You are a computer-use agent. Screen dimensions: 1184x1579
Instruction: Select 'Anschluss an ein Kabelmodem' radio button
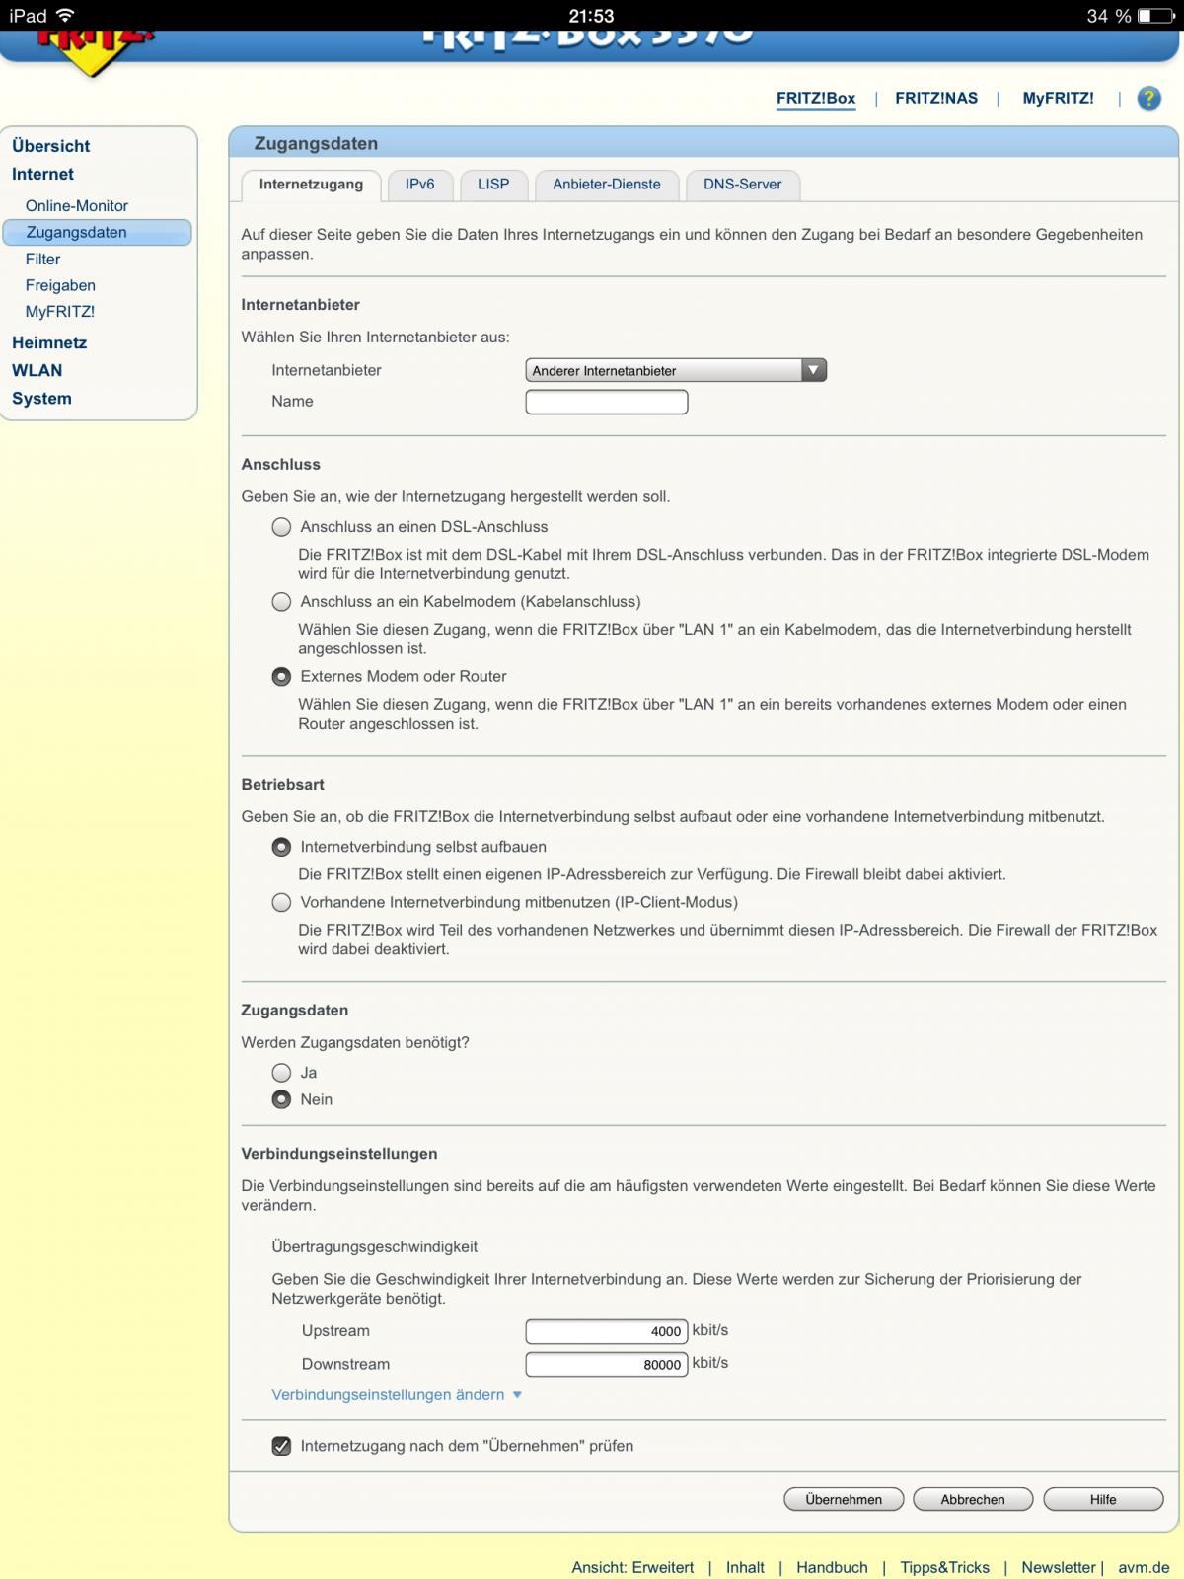pos(281,602)
